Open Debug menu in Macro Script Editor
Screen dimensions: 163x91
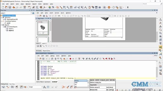52,56
